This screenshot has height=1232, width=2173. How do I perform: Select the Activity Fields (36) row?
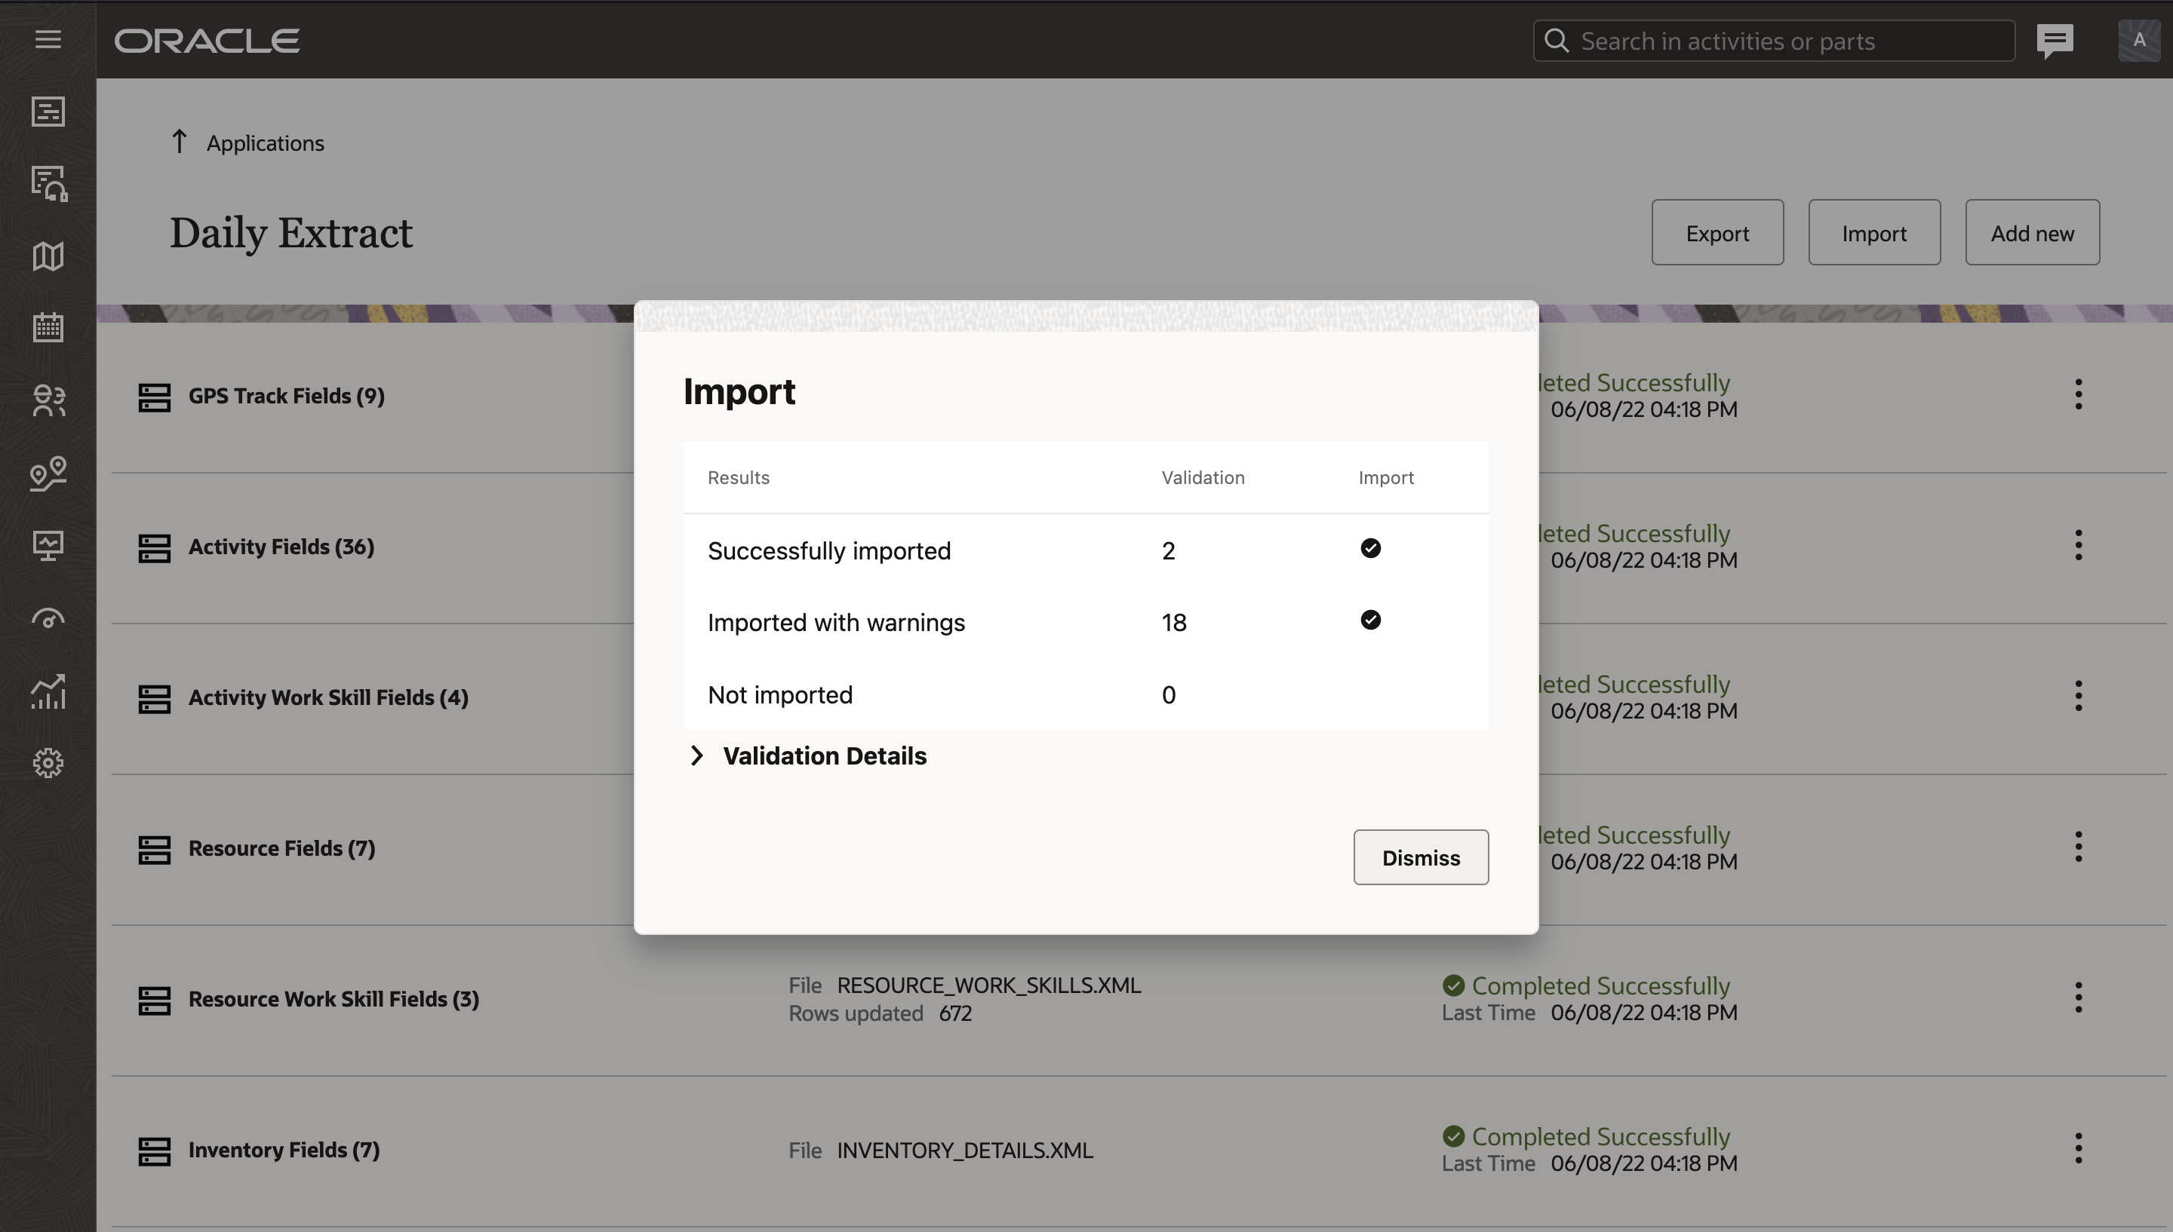pos(281,547)
